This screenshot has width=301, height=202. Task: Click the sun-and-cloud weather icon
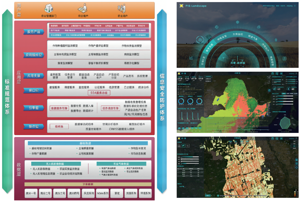point(259,26)
